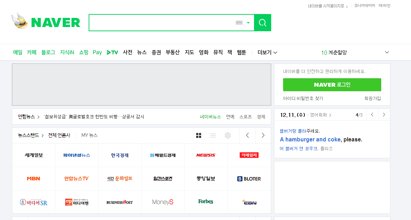Show next English phrase card
Viewport: 411px width, 220px height.
click(384, 115)
